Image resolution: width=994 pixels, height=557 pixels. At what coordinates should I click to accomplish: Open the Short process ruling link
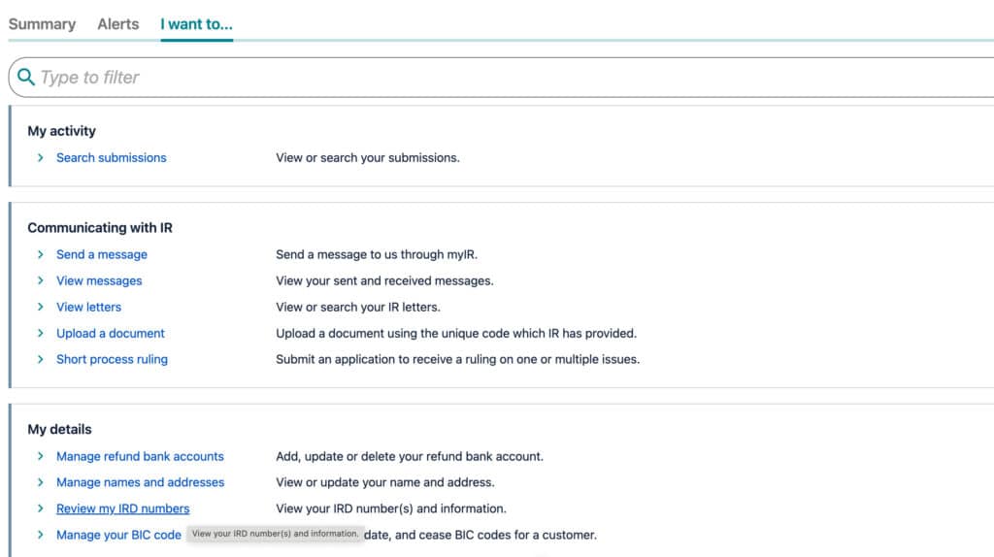pyautogui.click(x=112, y=359)
